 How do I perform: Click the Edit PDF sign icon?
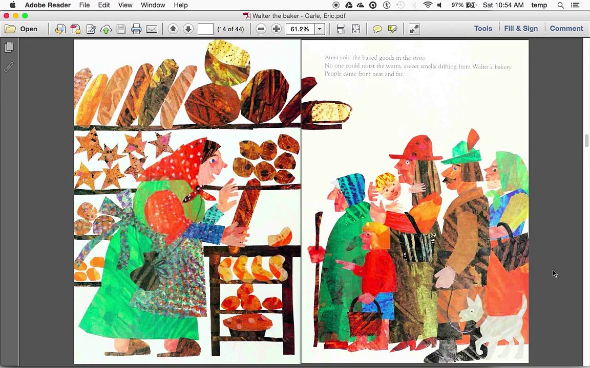91,29
